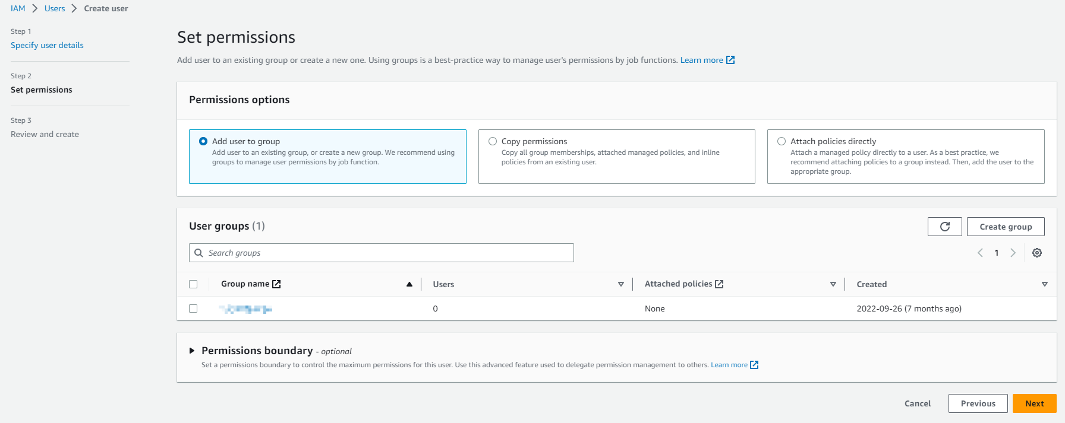
Task: Open the Created column sort dropdown
Action: pyautogui.click(x=1045, y=284)
